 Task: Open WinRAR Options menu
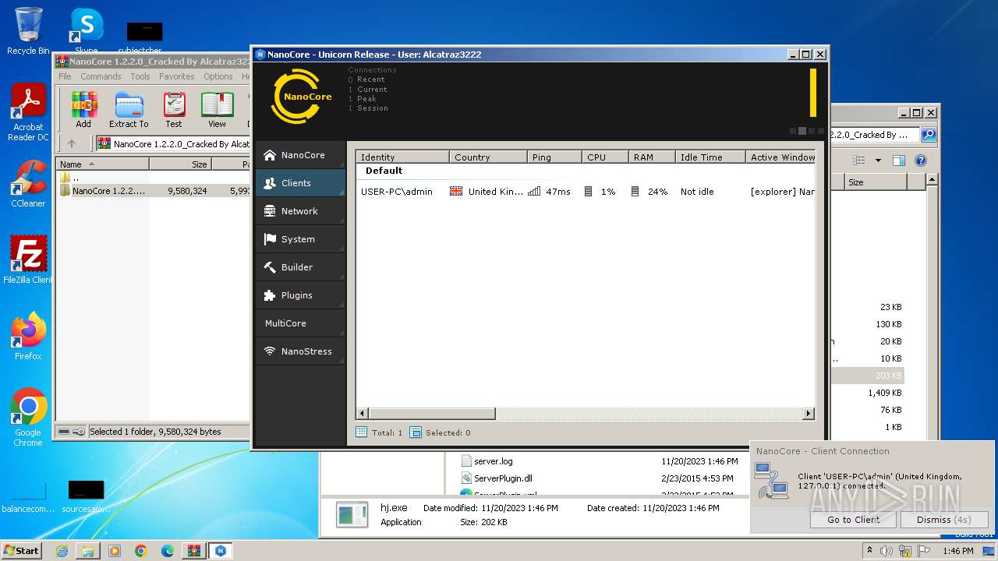pyautogui.click(x=218, y=76)
